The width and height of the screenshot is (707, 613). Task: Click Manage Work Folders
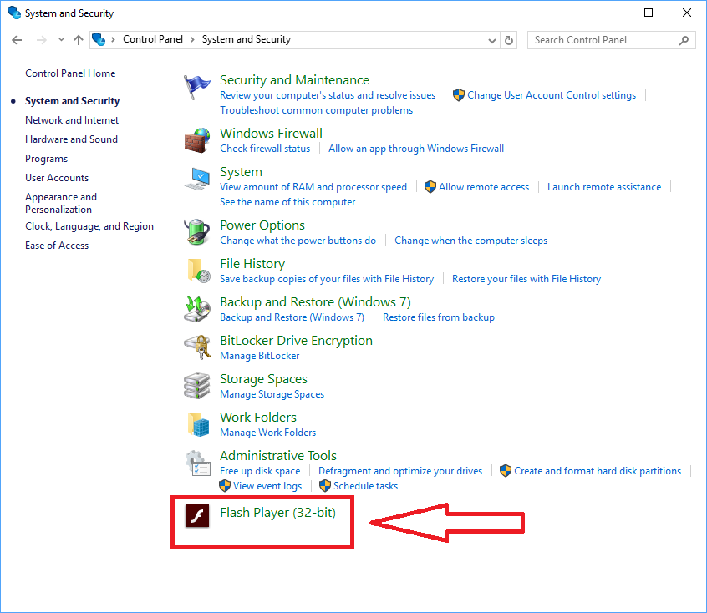point(267,433)
